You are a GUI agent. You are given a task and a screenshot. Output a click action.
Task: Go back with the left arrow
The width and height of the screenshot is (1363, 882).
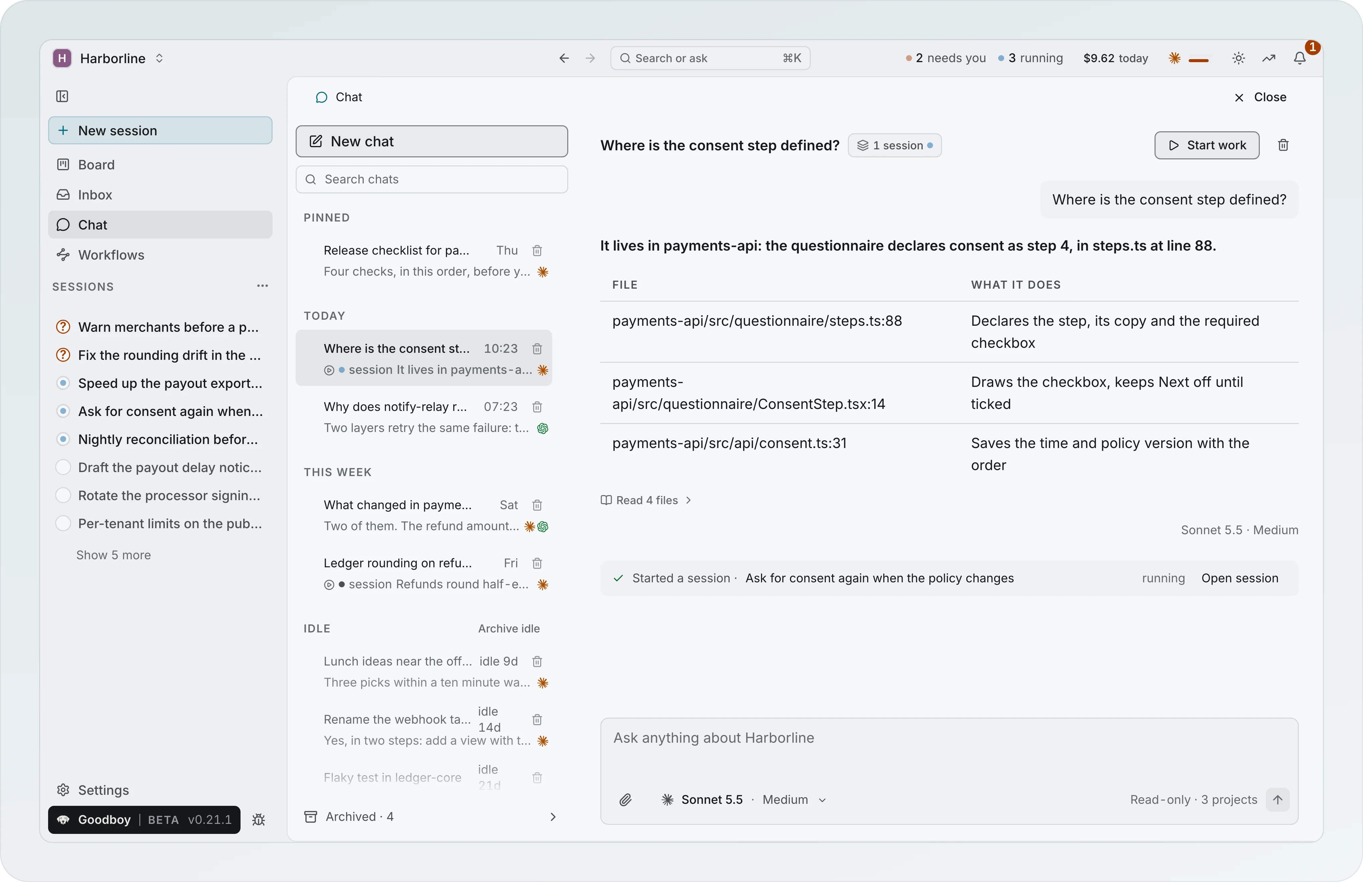coord(564,58)
